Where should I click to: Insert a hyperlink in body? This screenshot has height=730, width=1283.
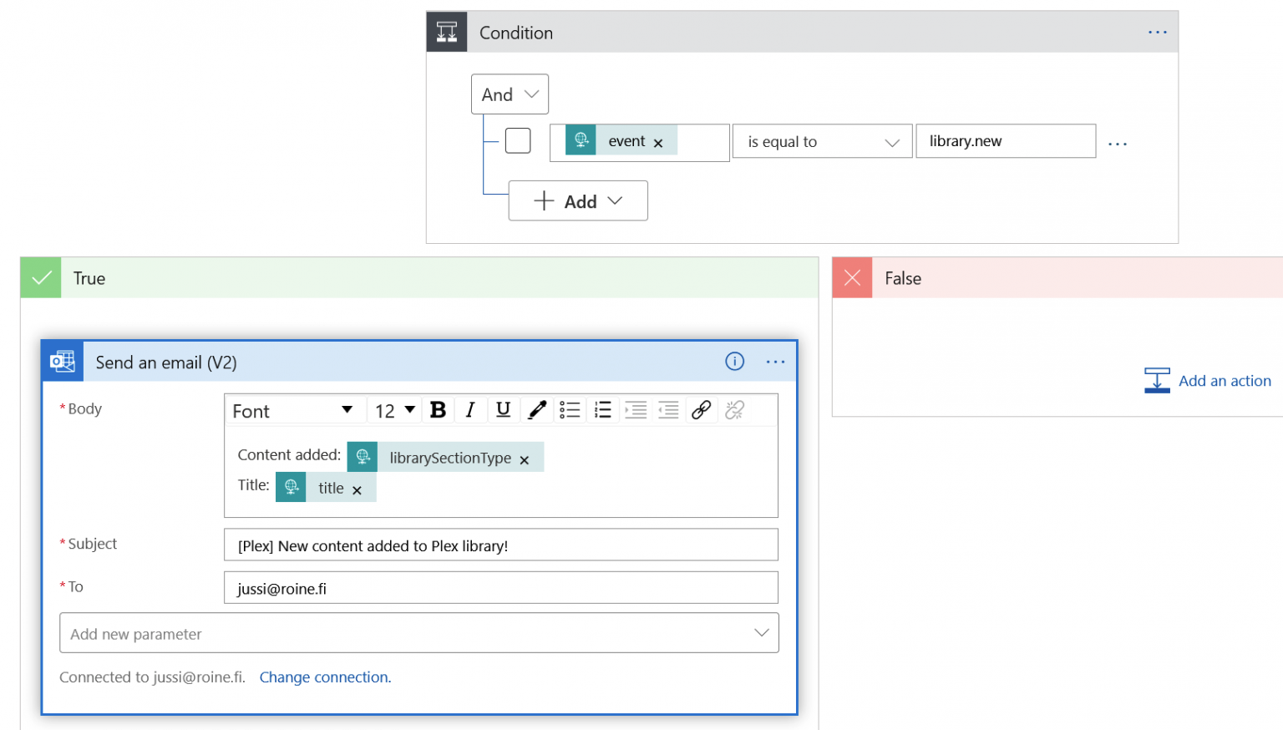(x=702, y=409)
